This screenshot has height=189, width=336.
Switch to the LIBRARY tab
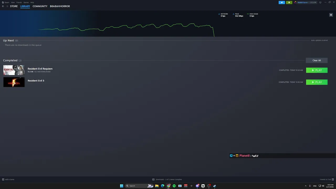(x=25, y=6)
